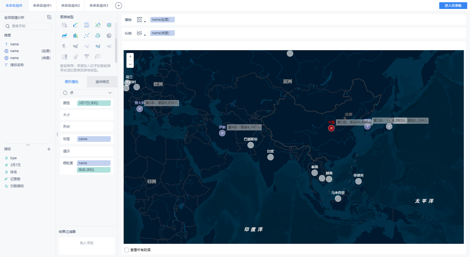Click the 3月7日(求和) color field pill
Viewport: 470px width, 257px height.
[94, 103]
